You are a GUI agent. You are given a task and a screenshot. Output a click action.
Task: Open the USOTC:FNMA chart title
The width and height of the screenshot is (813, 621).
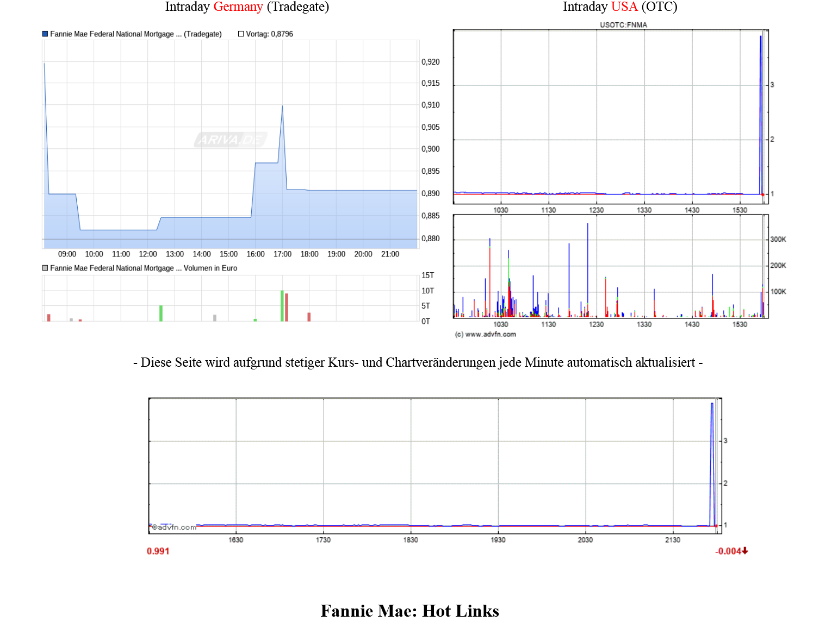point(623,24)
